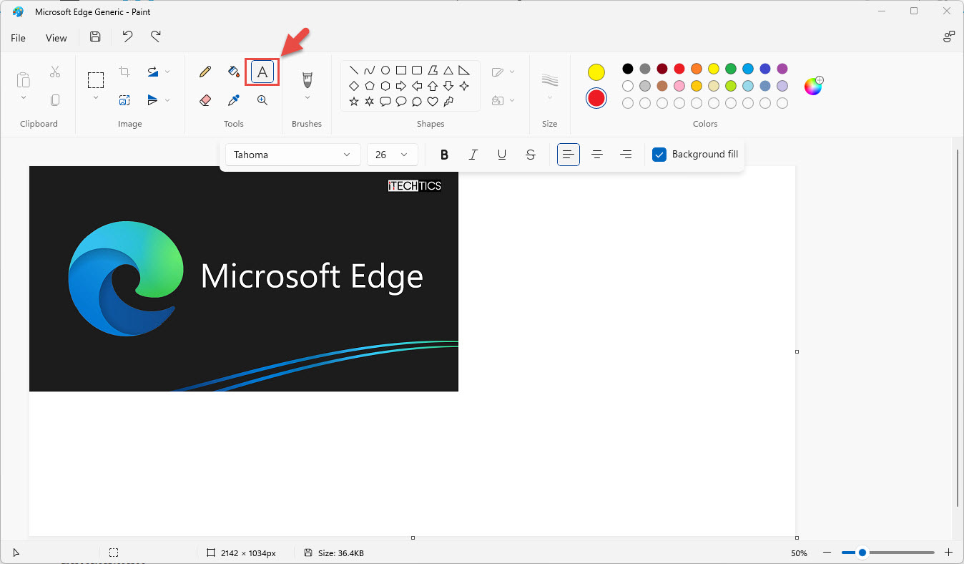
Task: Click the Redo arrow
Action: pos(155,37)
